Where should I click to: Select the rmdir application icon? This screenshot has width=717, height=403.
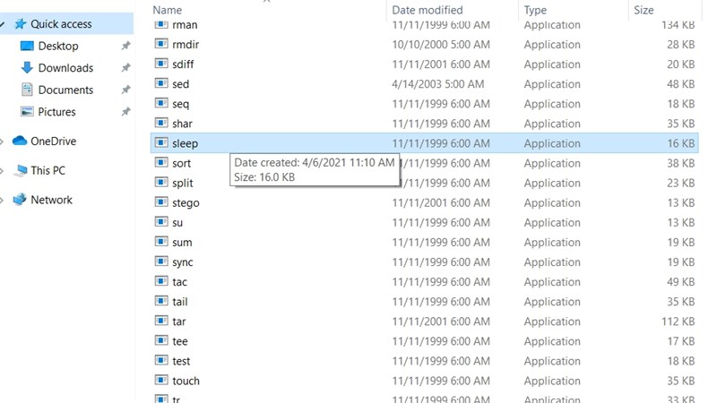tap(161, 44)
